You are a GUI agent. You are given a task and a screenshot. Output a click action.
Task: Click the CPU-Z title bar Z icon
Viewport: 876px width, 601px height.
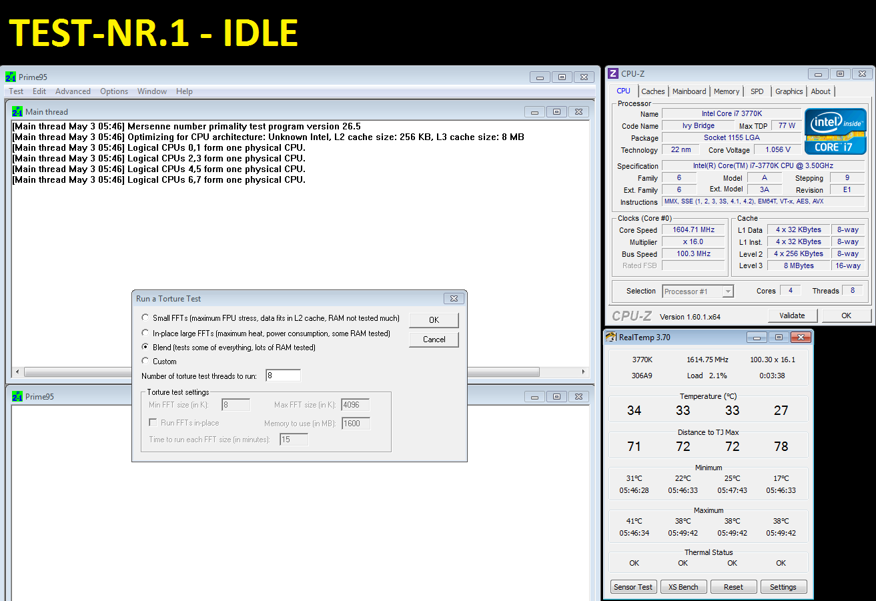(614, 73)
